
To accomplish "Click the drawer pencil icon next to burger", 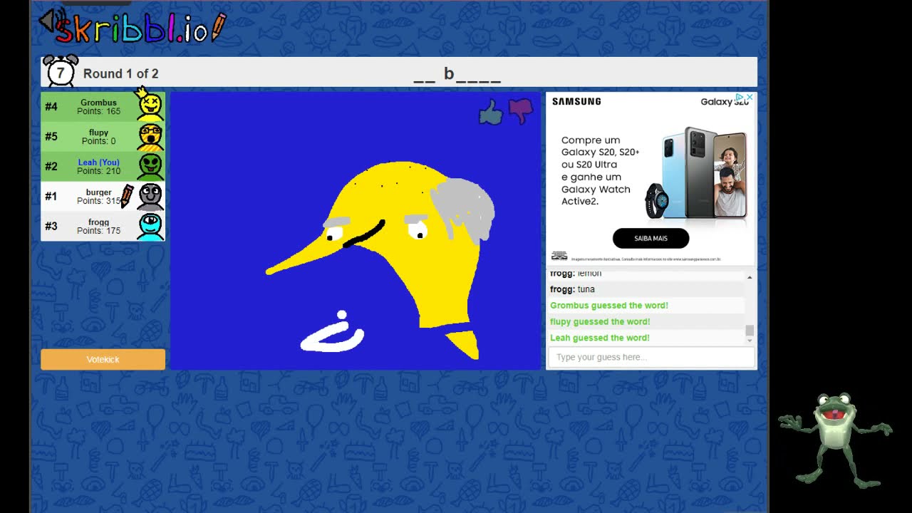I will (127, 196).
